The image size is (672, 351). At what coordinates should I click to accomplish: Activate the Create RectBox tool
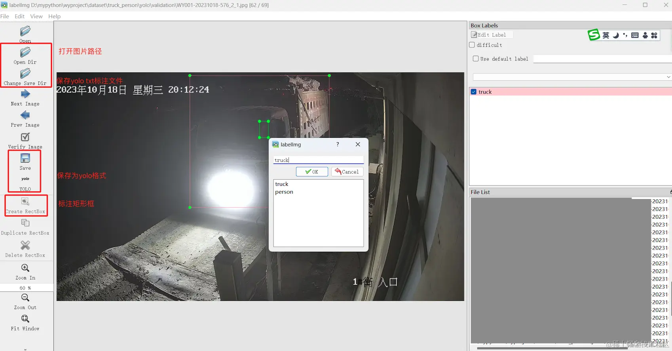[x=25, y=206]
